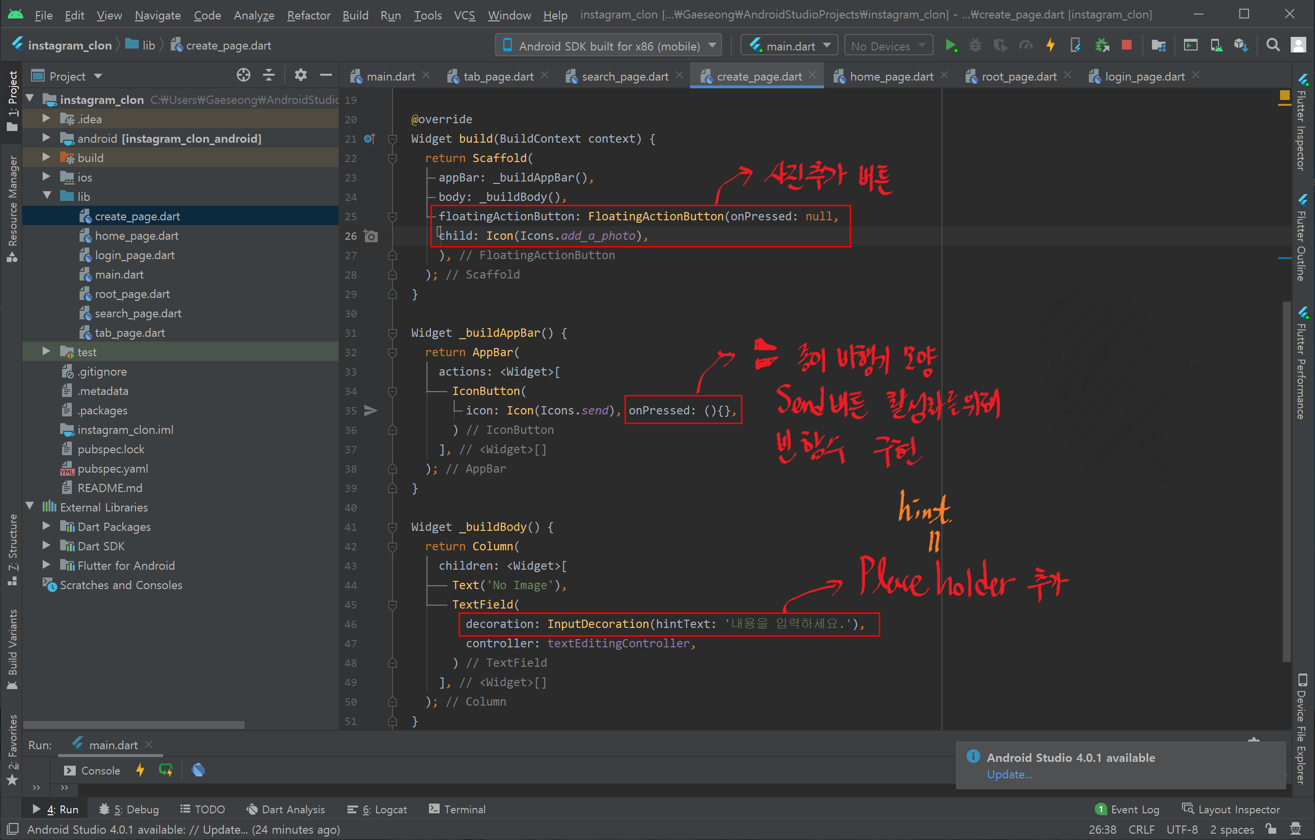1315x840 pixels.
Task: Close the create_page.dart editor tab
Action: (x=813, y=75)
